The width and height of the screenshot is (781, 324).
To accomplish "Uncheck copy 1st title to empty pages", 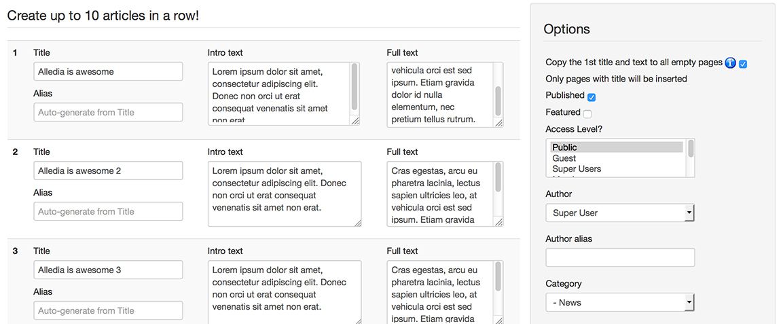I will (743, 64).
